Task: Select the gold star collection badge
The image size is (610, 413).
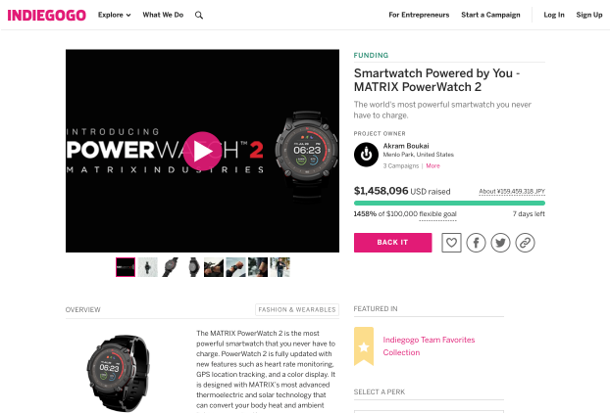Action: tap(364, 346)
